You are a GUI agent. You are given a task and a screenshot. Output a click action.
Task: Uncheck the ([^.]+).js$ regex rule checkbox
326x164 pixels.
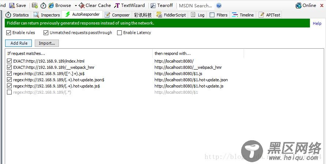click(x=9, y=74)
